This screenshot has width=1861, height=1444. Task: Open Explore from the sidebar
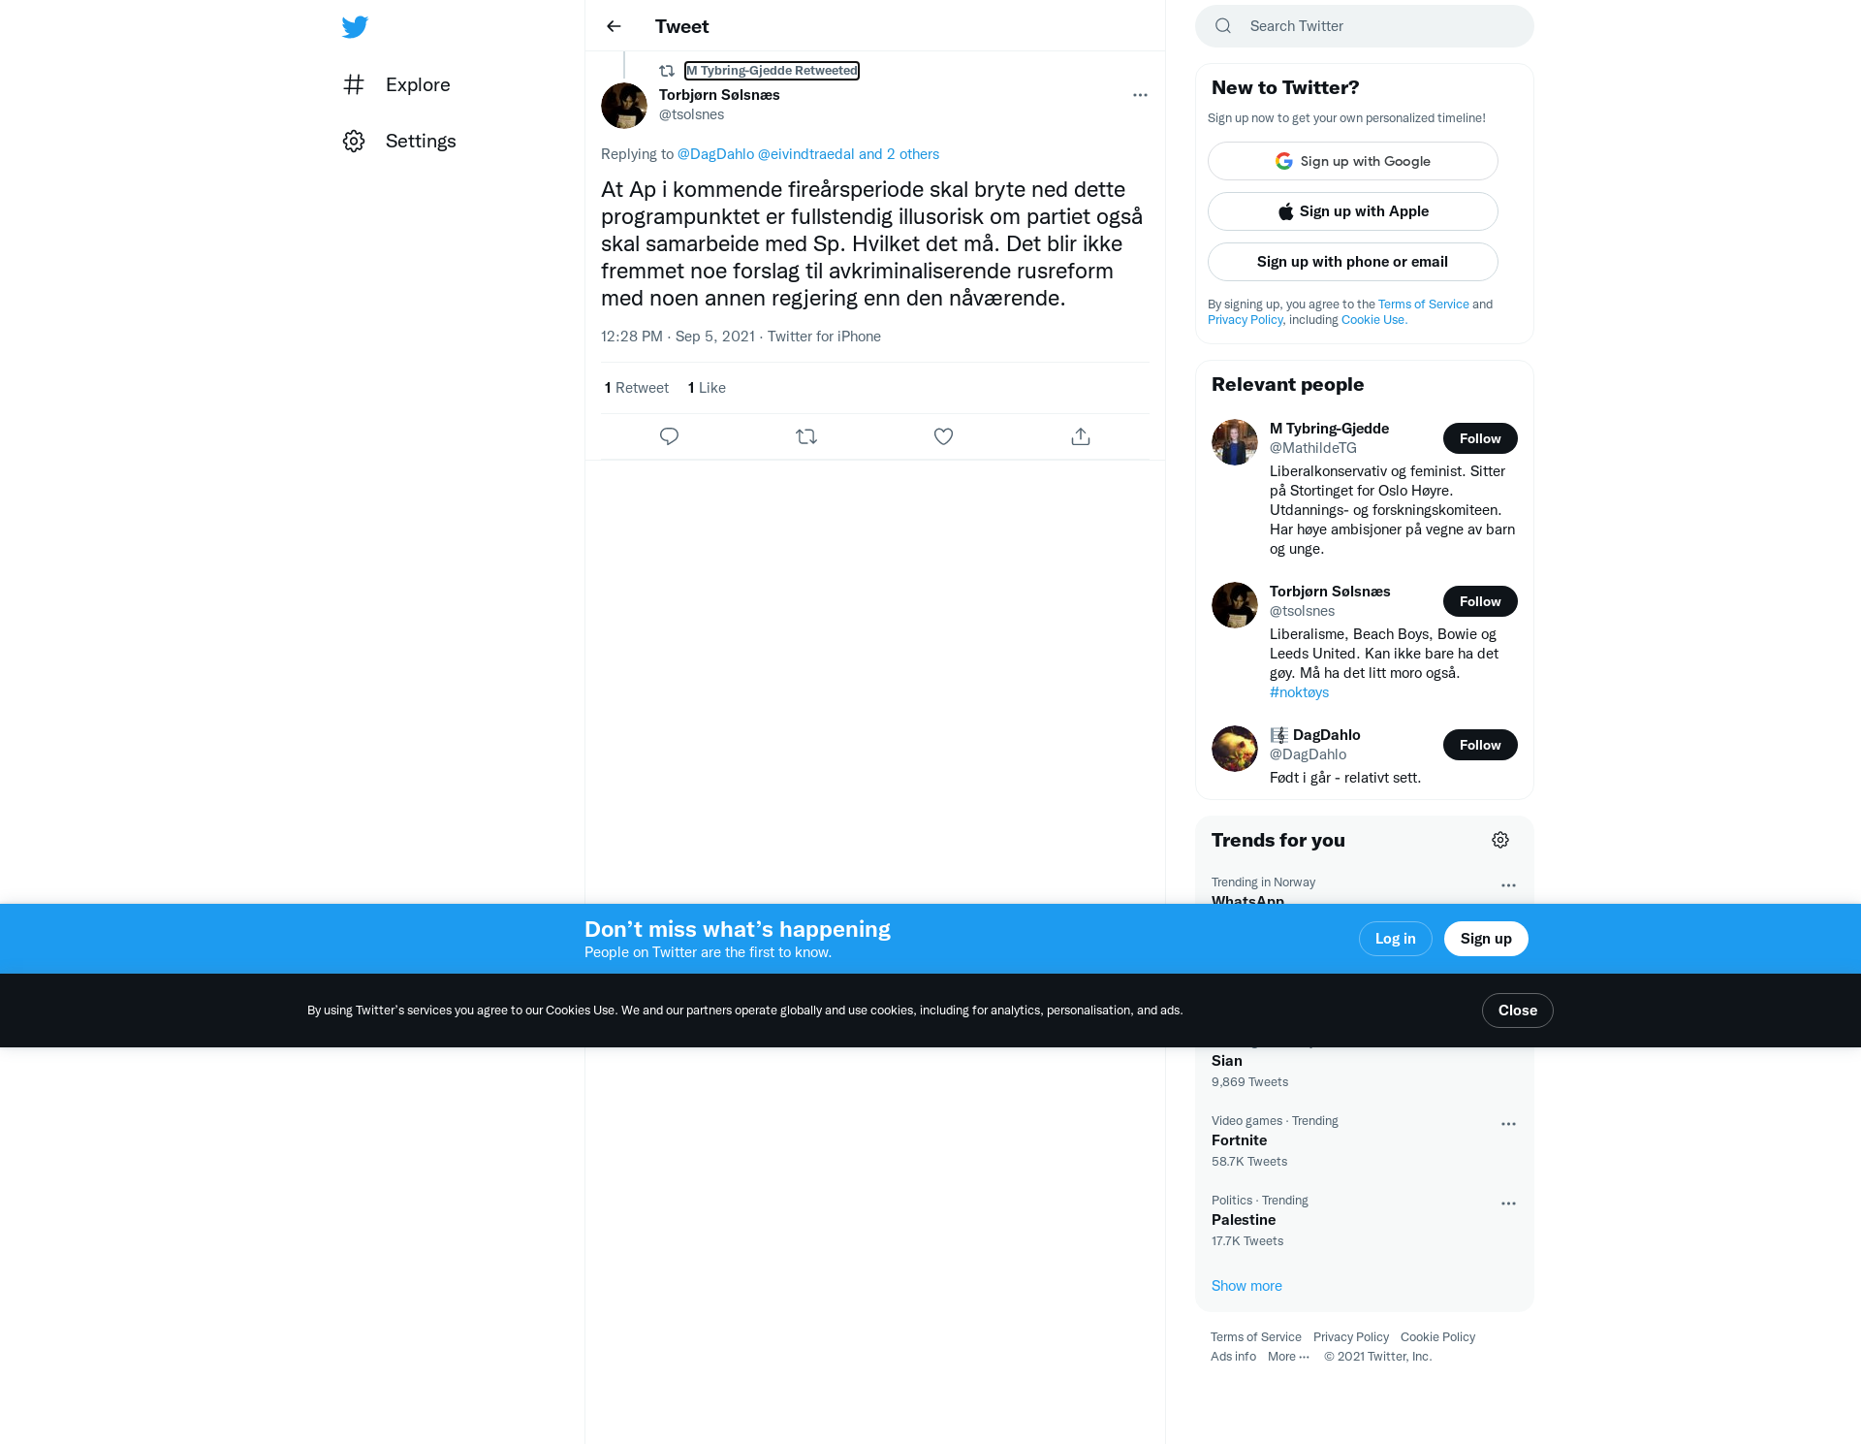[x=397, y=84]
